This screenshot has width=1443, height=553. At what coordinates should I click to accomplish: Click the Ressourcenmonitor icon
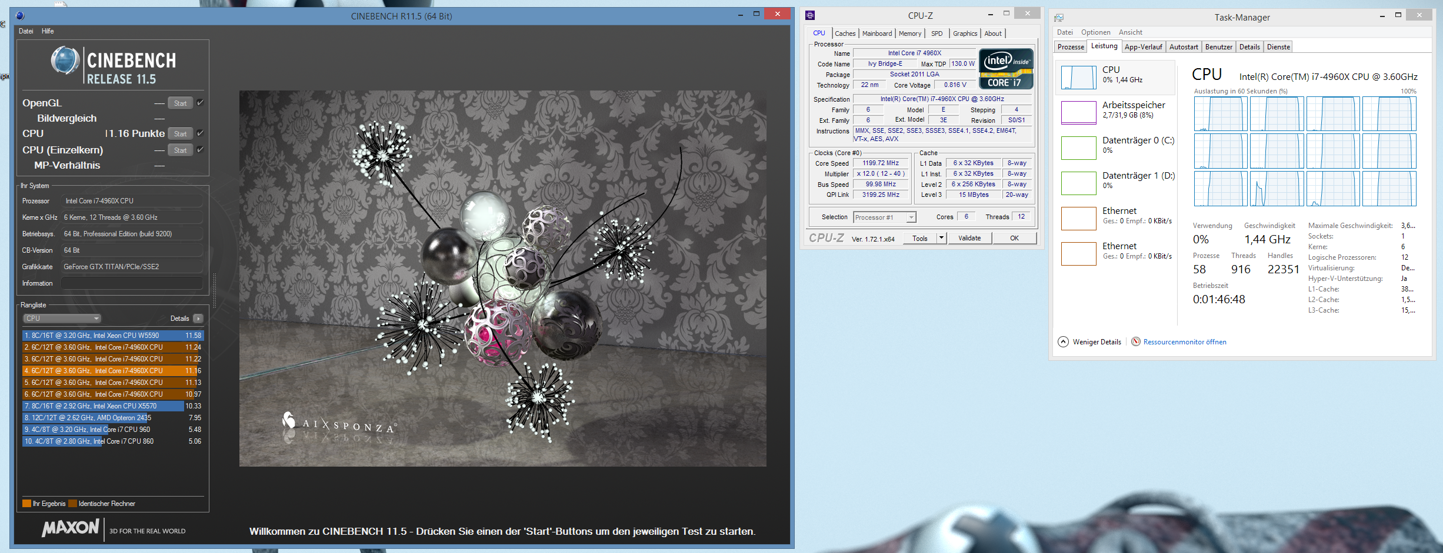point(1136,341)
